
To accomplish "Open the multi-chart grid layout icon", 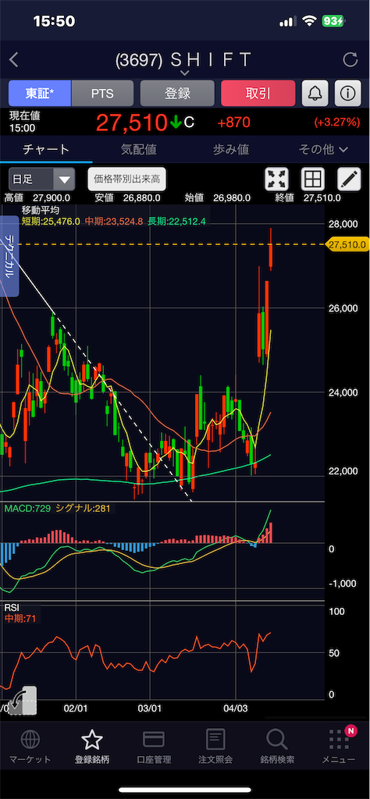I will (x=311, y=179).
